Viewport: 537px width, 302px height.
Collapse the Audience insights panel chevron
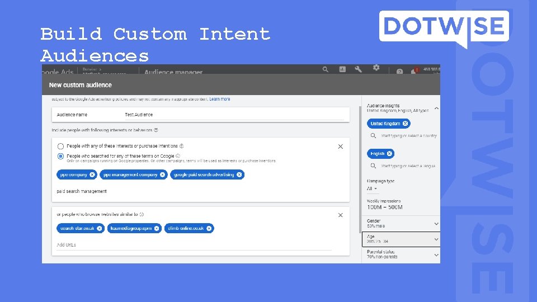[x=436, y=108]
